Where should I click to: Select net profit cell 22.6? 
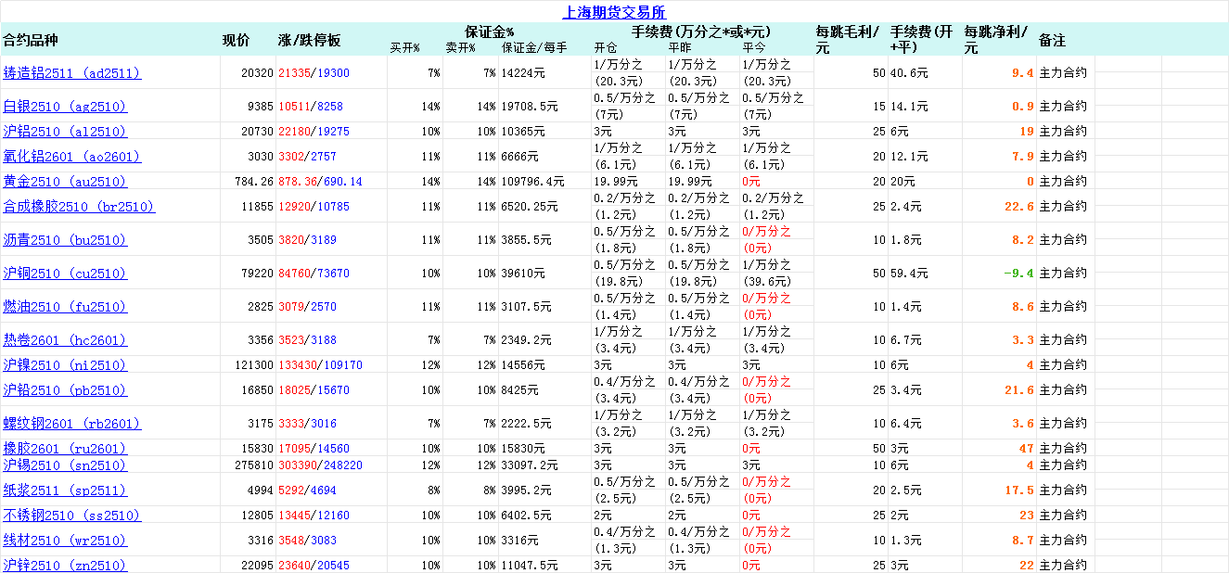click(1020, 207)
